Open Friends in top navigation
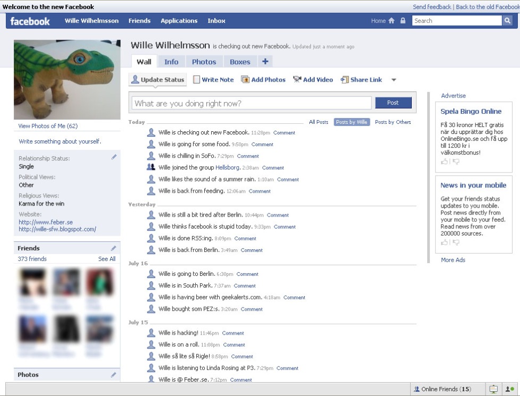This screenshot has width=520, height=396. (x=139, y=21)
